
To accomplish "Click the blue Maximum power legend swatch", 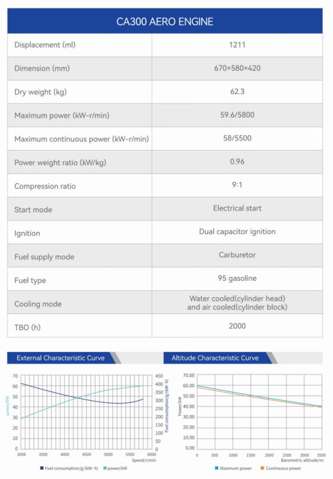I will (217, 468).
